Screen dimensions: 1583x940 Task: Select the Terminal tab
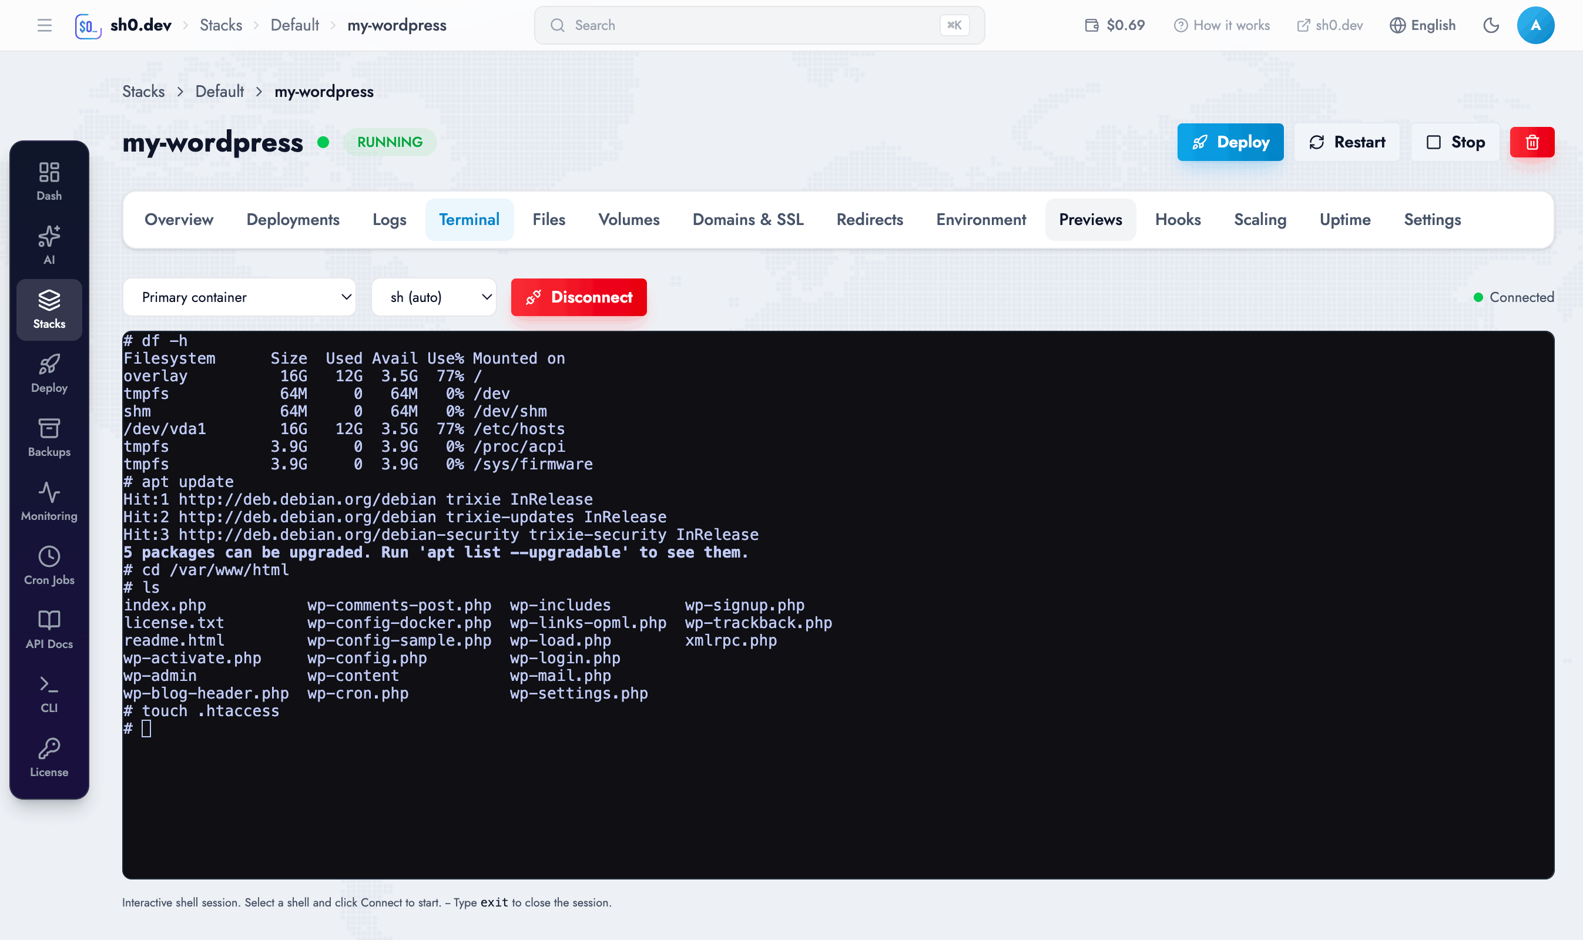pos(469,220)
